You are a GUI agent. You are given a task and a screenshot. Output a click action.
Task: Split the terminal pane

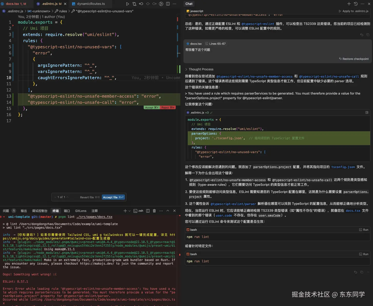coord(148,211)
